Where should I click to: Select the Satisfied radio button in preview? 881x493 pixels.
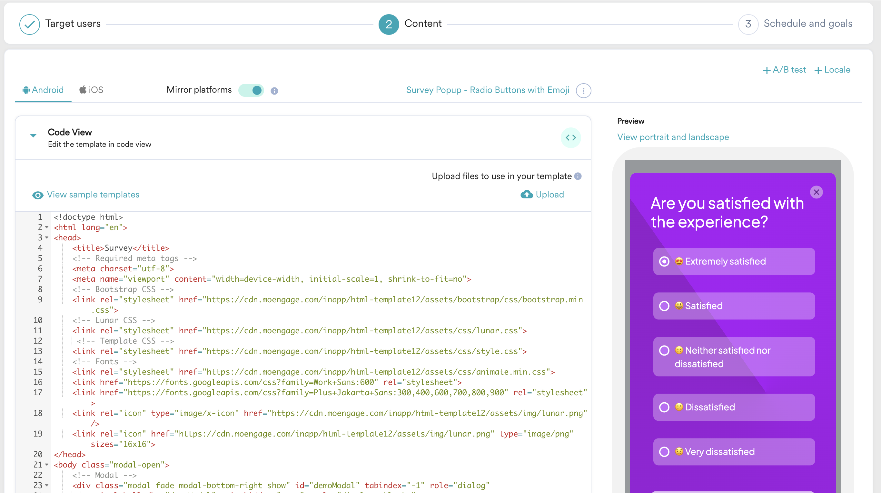tap(664, 306)
